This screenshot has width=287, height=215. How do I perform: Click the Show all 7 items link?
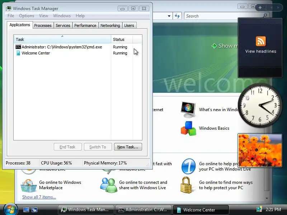pyautogui.click(x=39, y=197)
